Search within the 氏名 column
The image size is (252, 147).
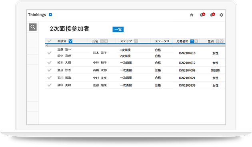click(x=106, y=41)
